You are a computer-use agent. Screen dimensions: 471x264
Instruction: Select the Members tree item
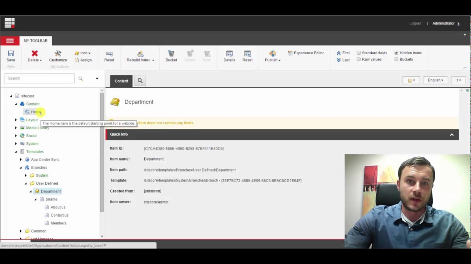coord(59,223)
